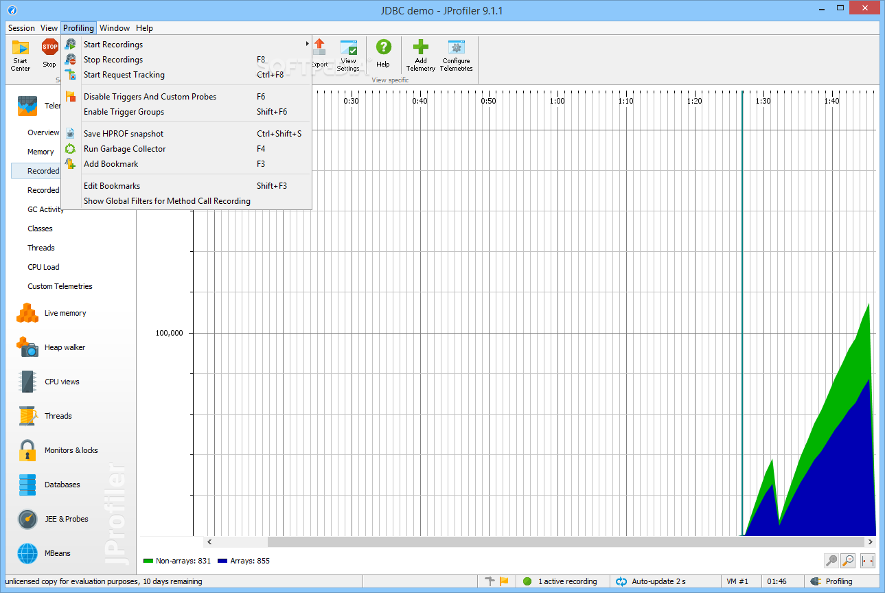
Task: Click the trigger signpost status icon
Action: (x=490, y=581)
